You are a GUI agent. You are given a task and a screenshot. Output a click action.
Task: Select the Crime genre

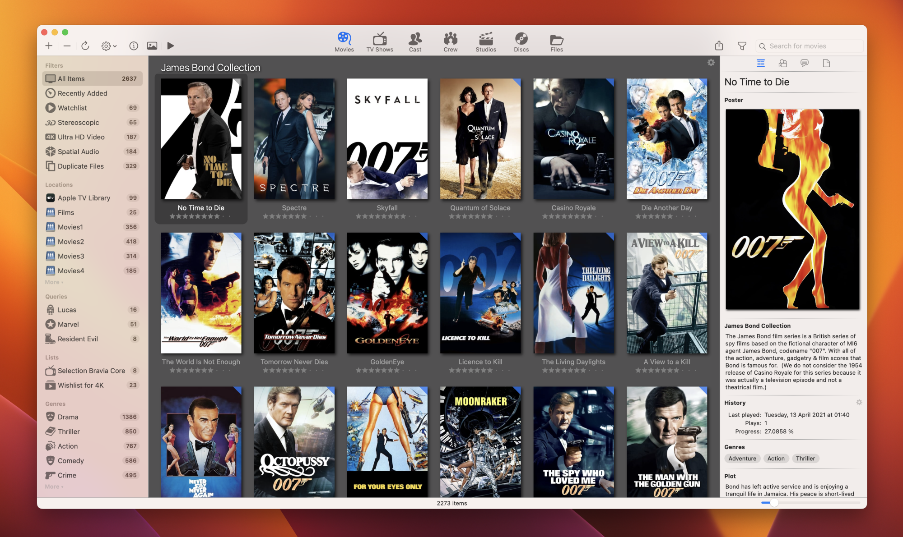pos(93,475)
